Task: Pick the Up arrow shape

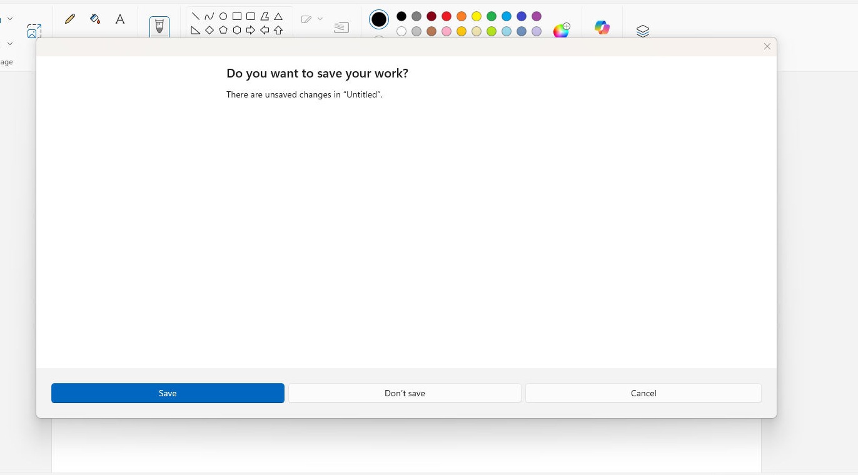Action: [x=278, y=30]
